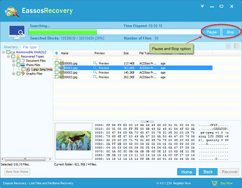Tick the (.jpg) Jpeg Image checkbox
Screen dimensions: 242x188
23,69
